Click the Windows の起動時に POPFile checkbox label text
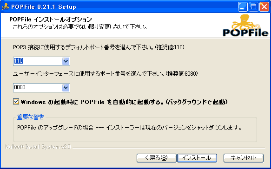Screen dimensions: 271x169 coord(124,102)
